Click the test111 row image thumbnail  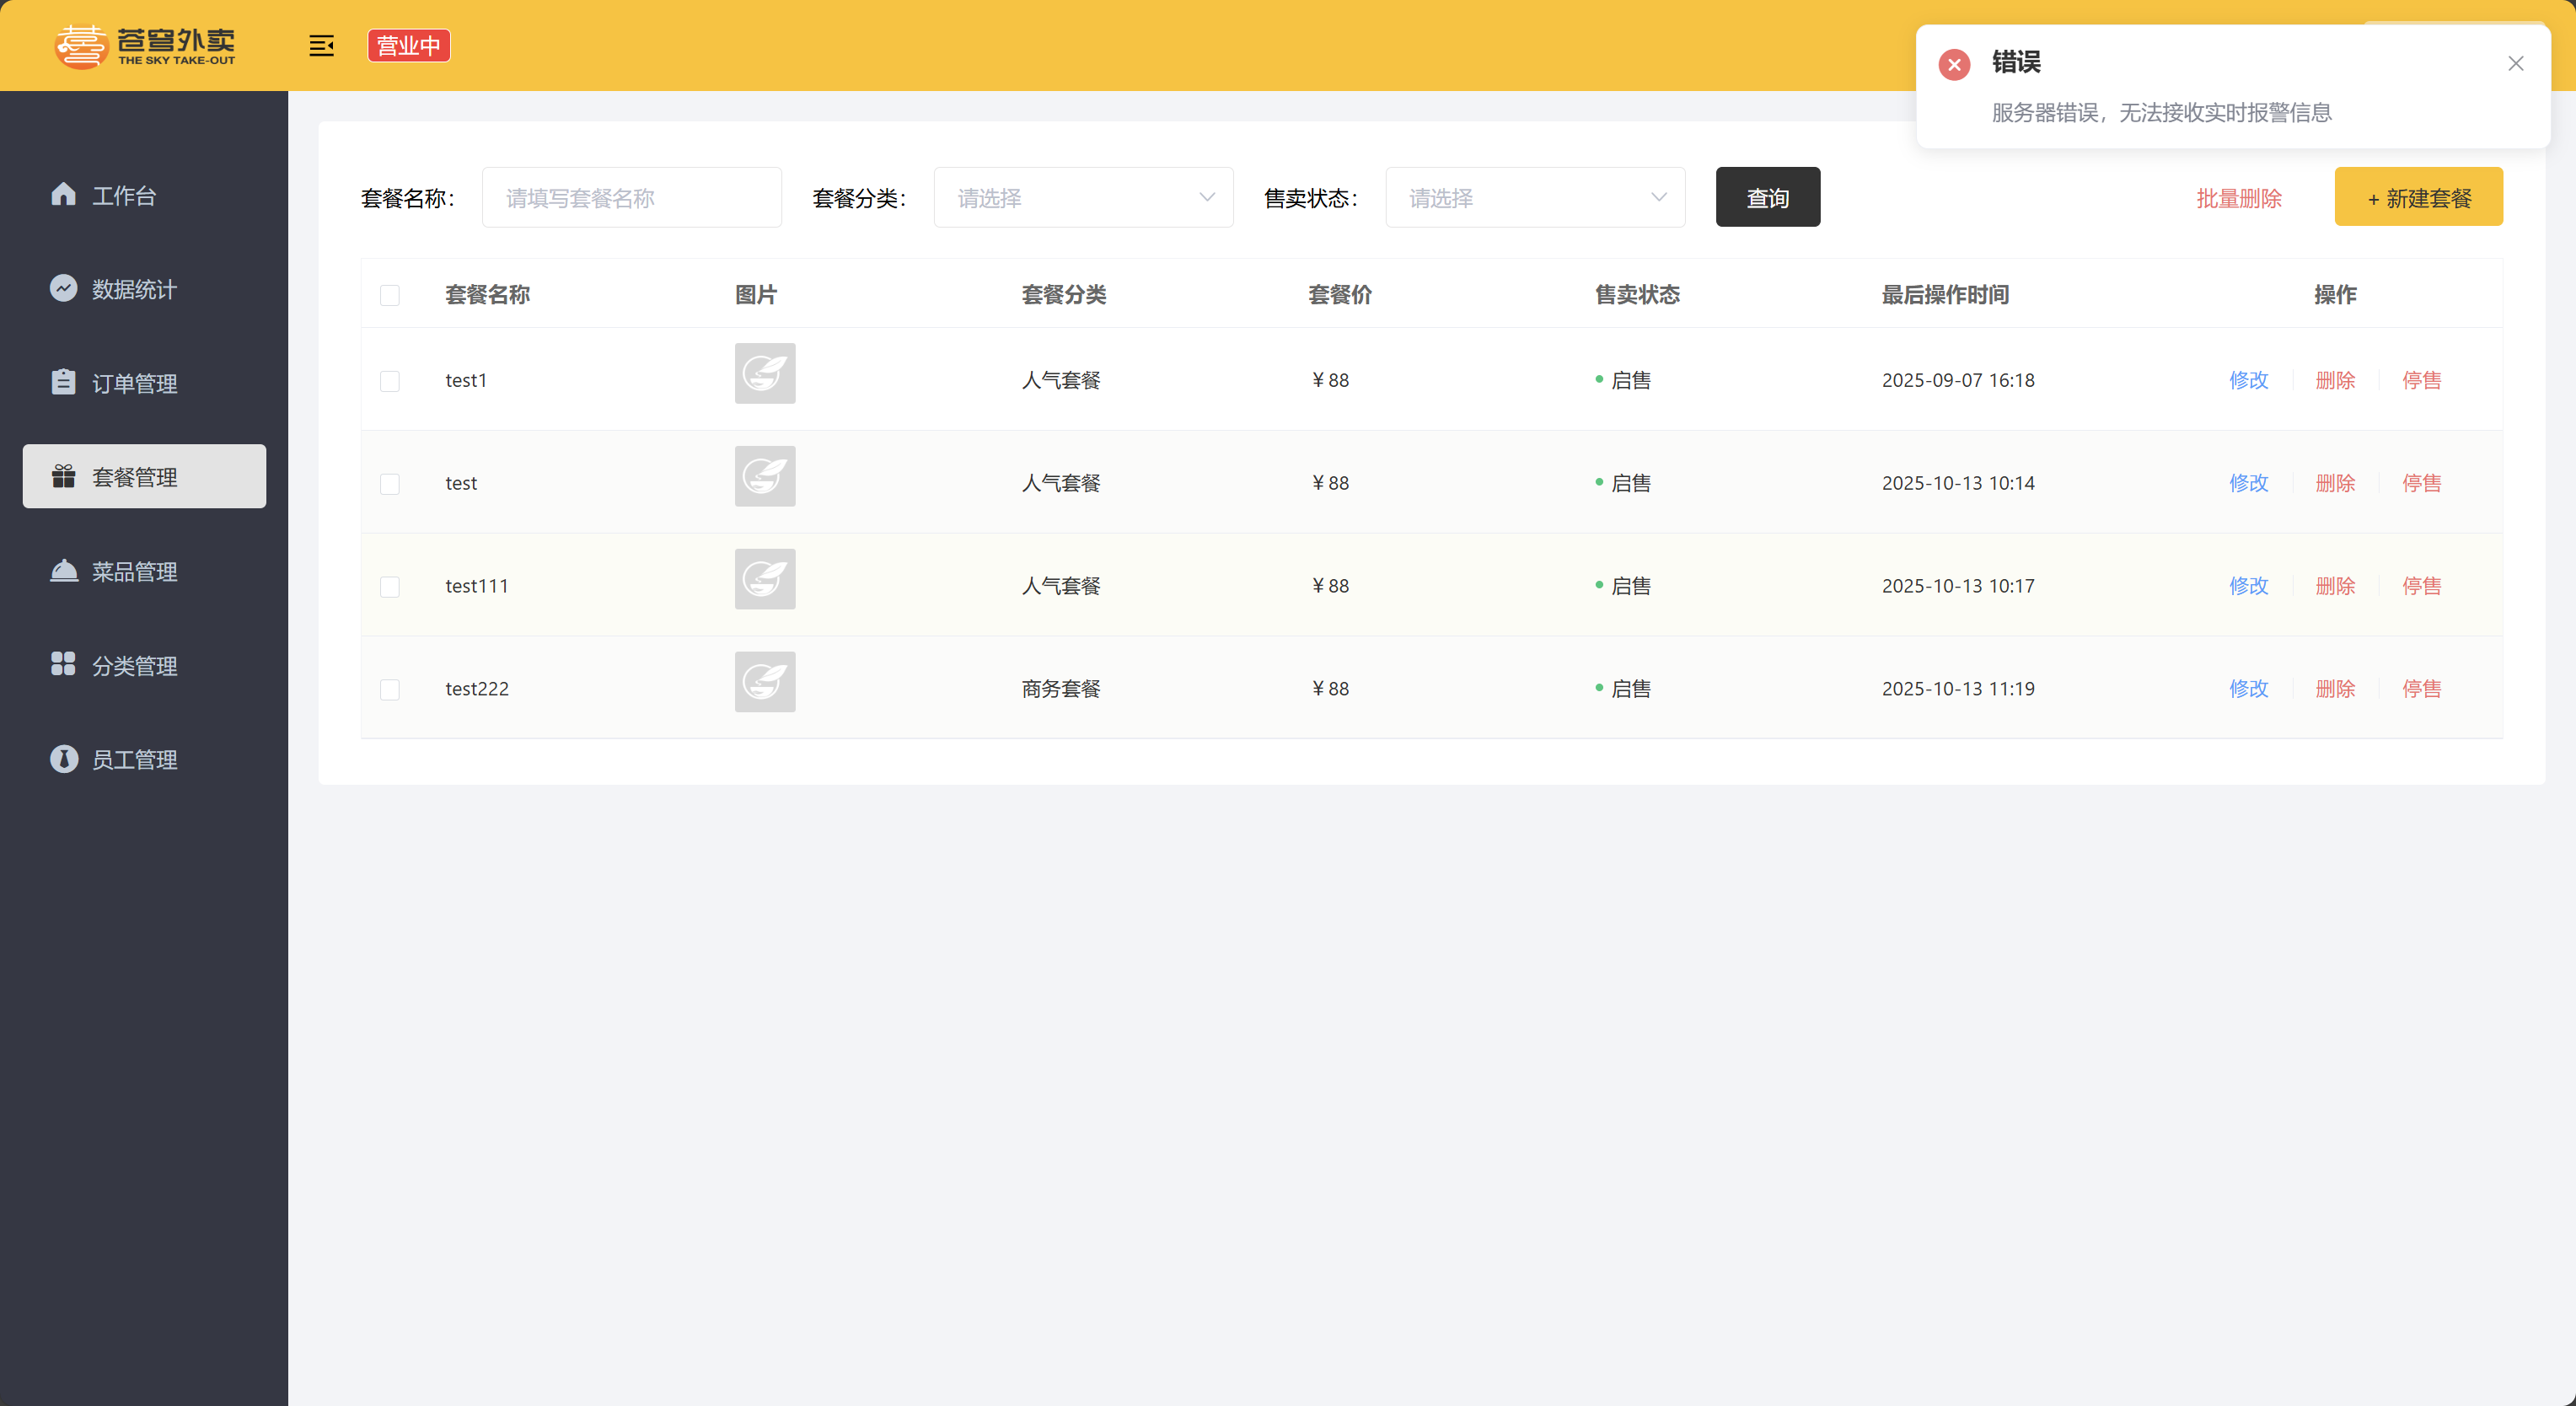[x=765, y=579]
